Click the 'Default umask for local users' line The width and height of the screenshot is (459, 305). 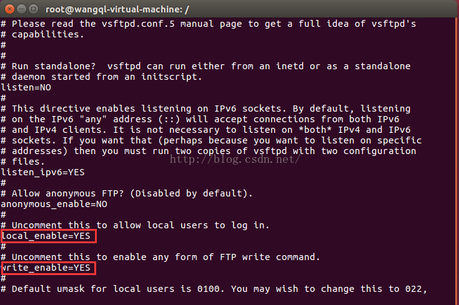214,289
